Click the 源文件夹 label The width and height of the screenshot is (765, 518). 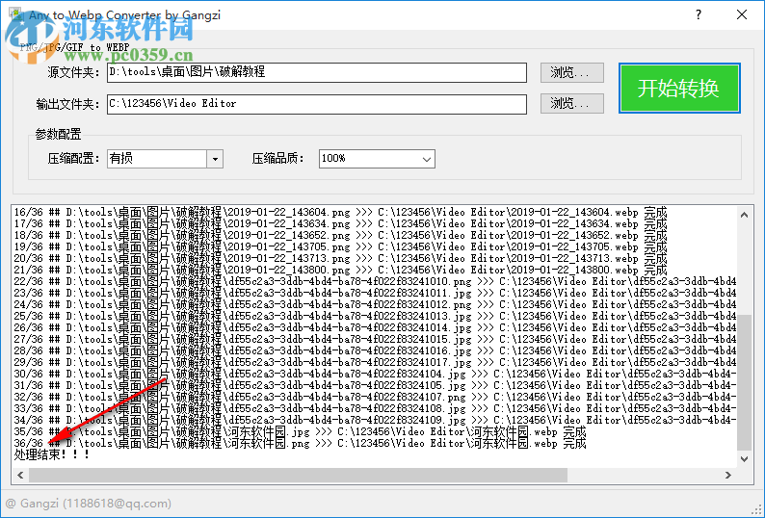[73, 72]
